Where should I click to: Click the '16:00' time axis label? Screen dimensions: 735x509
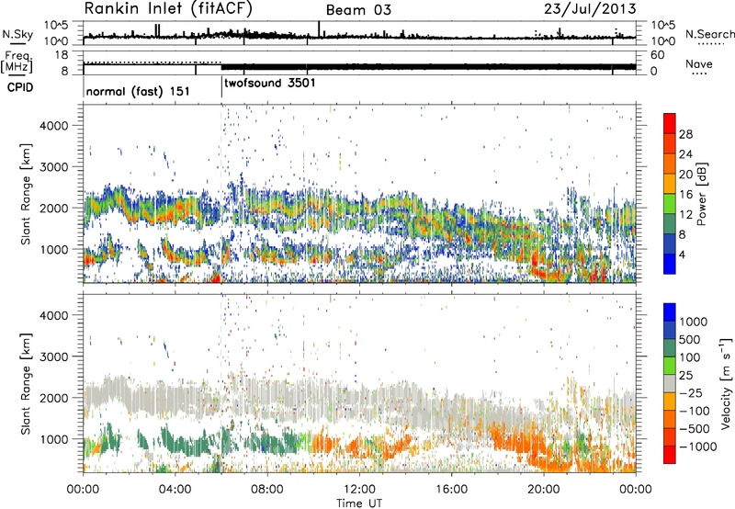coord(451,490)
